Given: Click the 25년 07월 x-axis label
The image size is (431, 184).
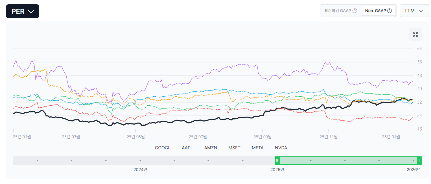Looking at the screenshot, I should [x=198, y=137].
